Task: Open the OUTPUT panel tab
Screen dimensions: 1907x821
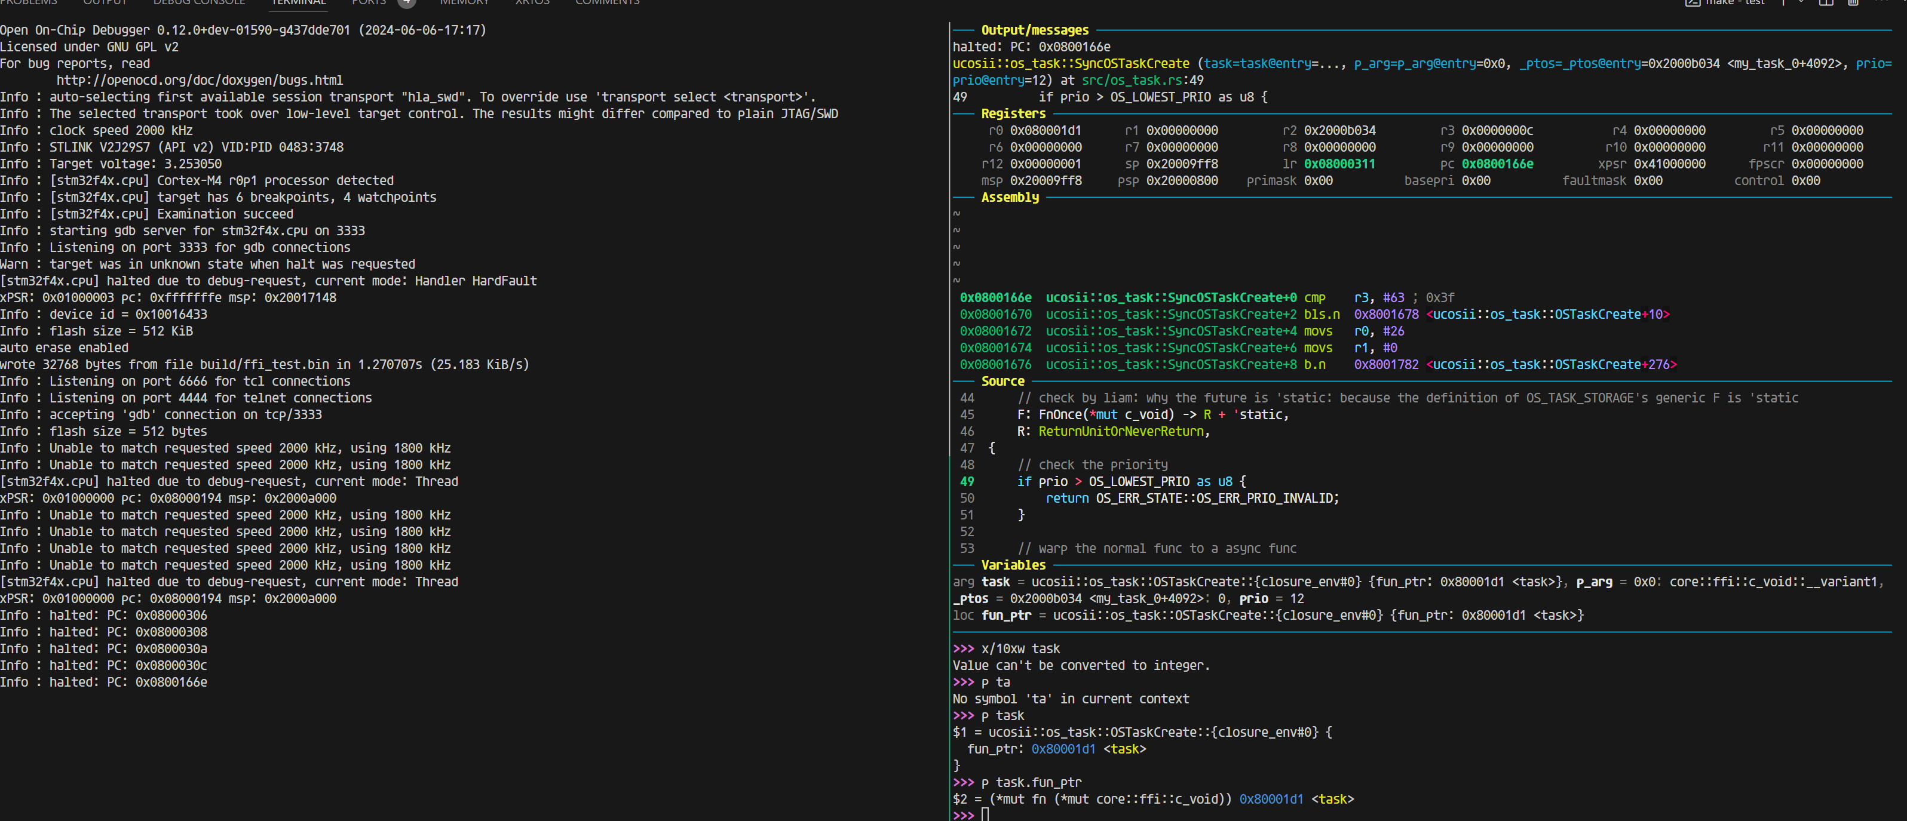Action: 105,3
